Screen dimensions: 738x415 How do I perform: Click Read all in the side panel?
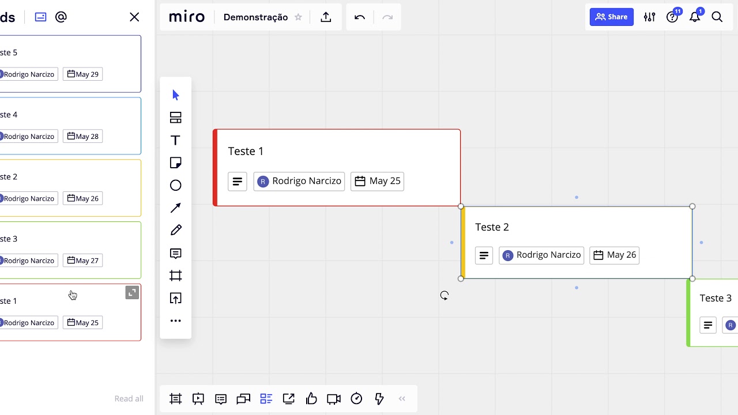pos(129,398)
